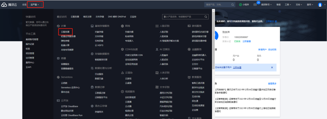Click the external link icon beside 立即前往

pyautogui.click(x=276, y=21)
